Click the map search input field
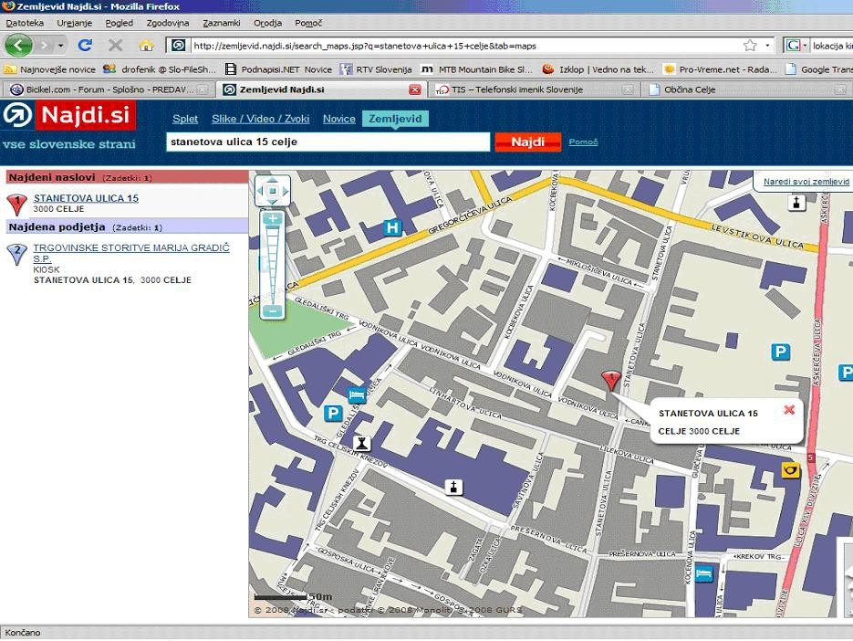853x641 pixels. [x=328, y=142]
